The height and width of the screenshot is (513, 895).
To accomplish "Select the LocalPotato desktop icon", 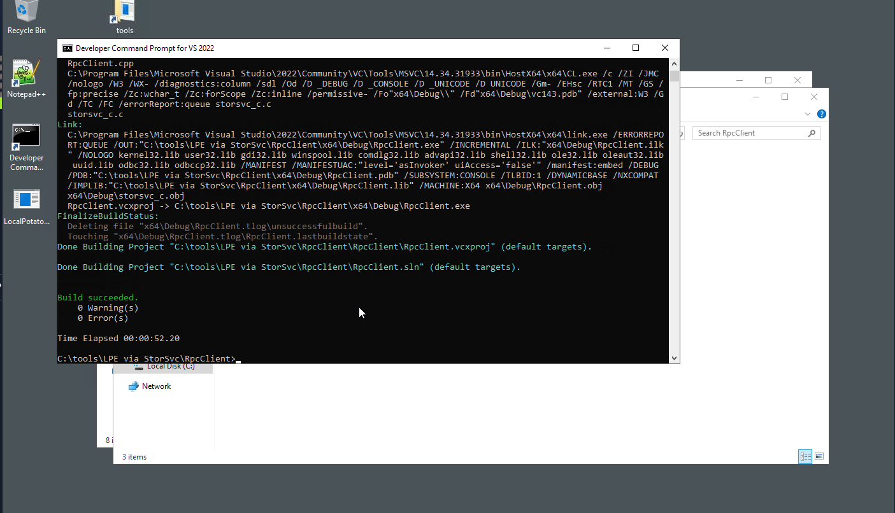I will tap(27, 207).
